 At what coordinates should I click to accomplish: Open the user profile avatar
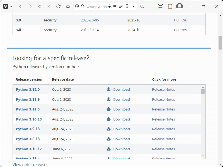point(180,6)
